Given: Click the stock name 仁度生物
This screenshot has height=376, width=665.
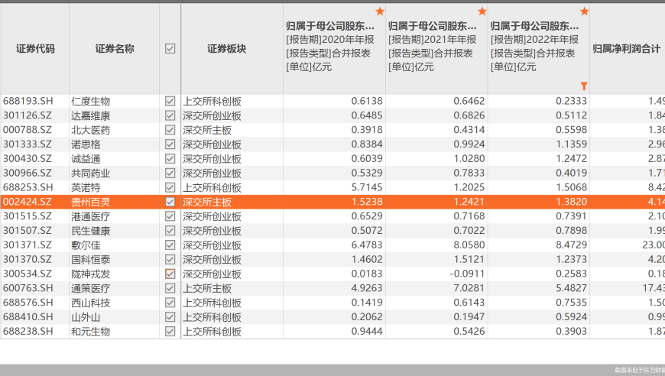Looking at the screenshot, I should [91, 102].
